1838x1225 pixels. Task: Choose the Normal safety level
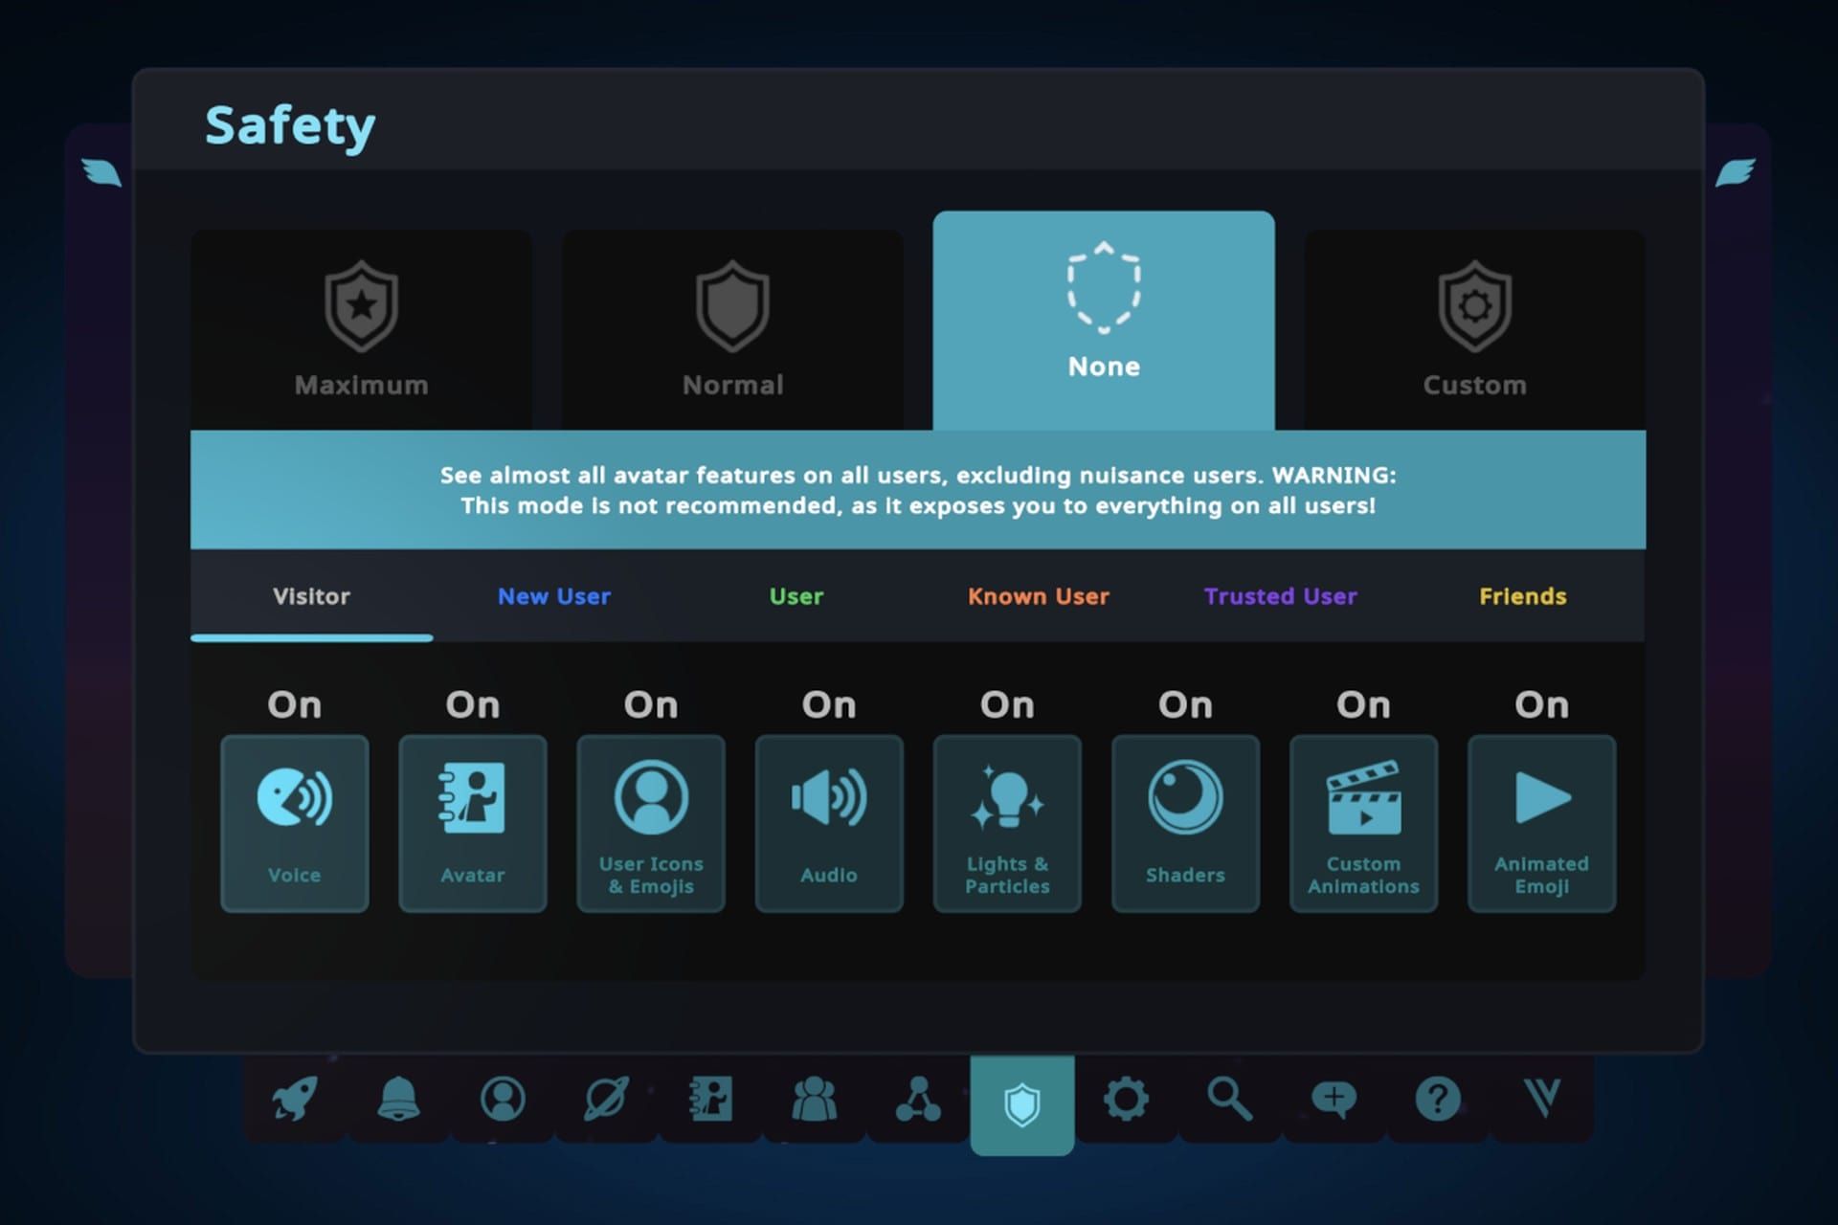(x=732, y=329)
